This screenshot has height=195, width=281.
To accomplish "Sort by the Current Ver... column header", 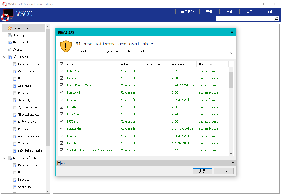I will (156, 64).
